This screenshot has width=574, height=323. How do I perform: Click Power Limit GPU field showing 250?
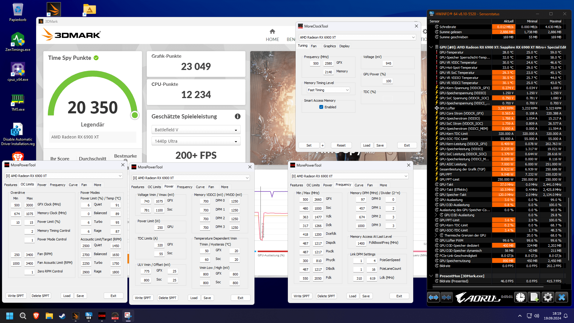[x=160, y=228]
